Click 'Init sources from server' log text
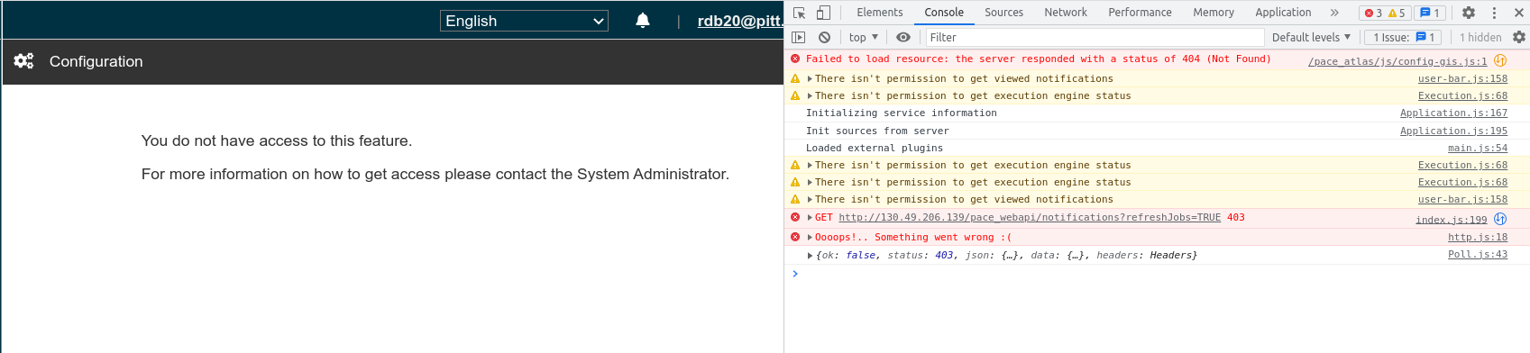Viewport: 1530px width, 353px height. pyautogui.click(x=877, y=131)
